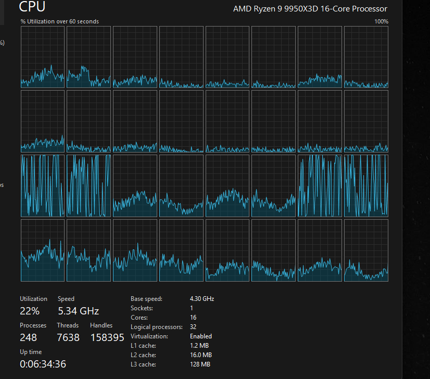Click L2 cache value 16.0 MB
Viewport: 430px width, 379px height.
coord(201,355)
